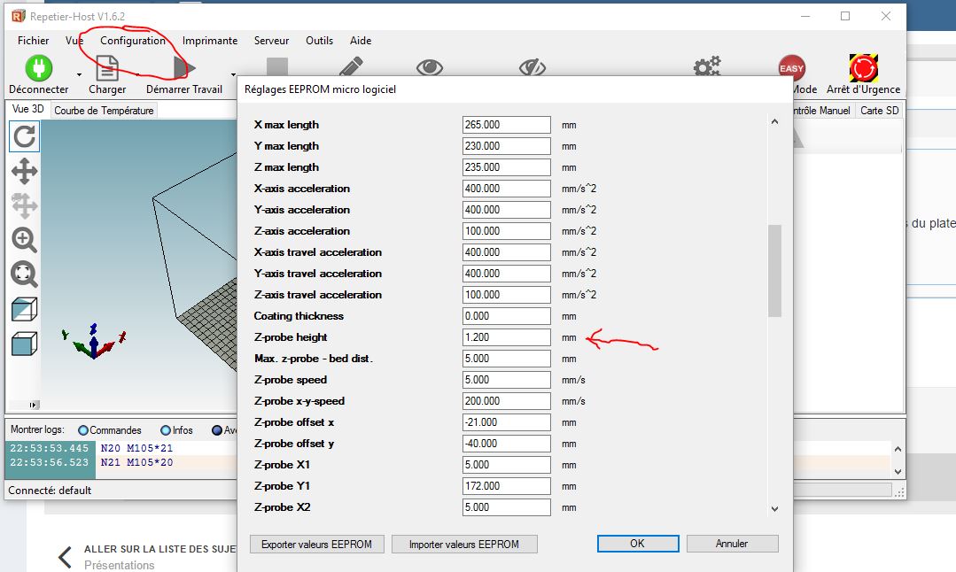The height and width of the screenshot is (572, 956).
Task: Click the log panel scroll down arrow
Action: tap(898, 471)
